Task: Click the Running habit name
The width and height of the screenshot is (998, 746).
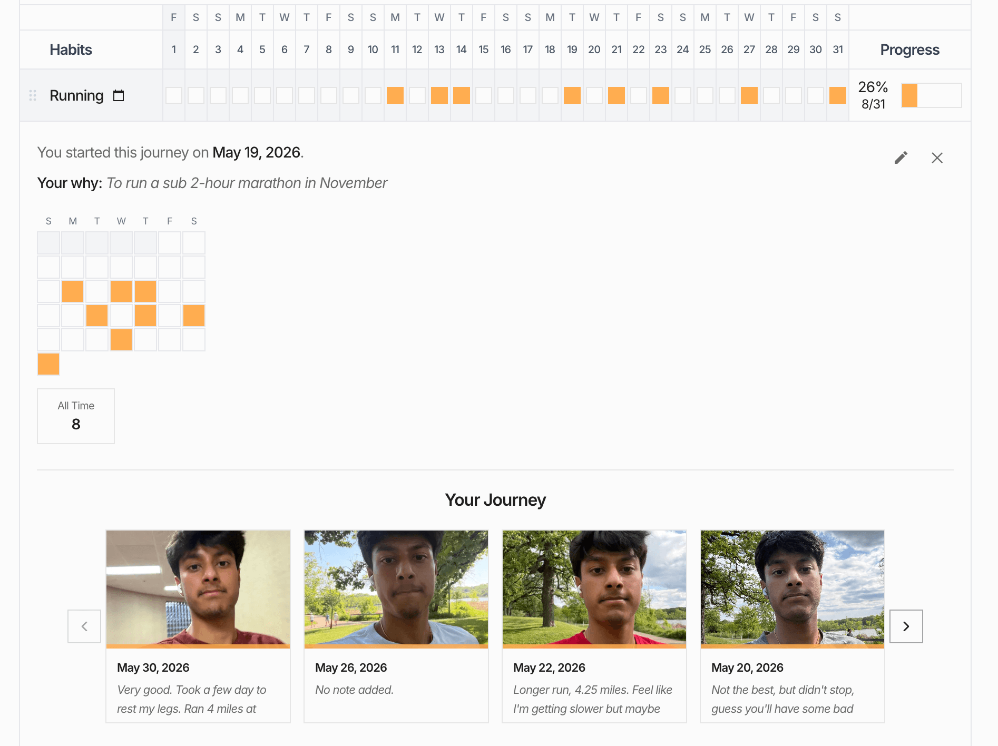Action: click(x=76, y=95)
